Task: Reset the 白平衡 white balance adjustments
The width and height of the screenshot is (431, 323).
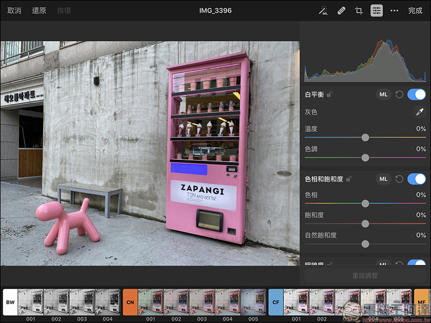Action: click(399, 95)
